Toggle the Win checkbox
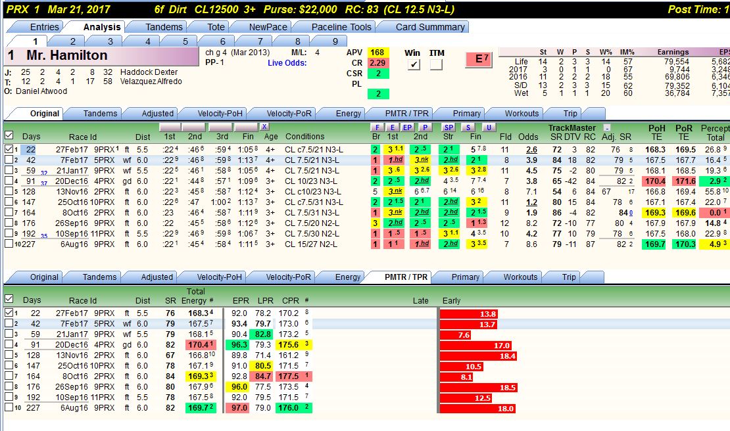The height and width of the screenshot is (431, 730). pos(413,64)
